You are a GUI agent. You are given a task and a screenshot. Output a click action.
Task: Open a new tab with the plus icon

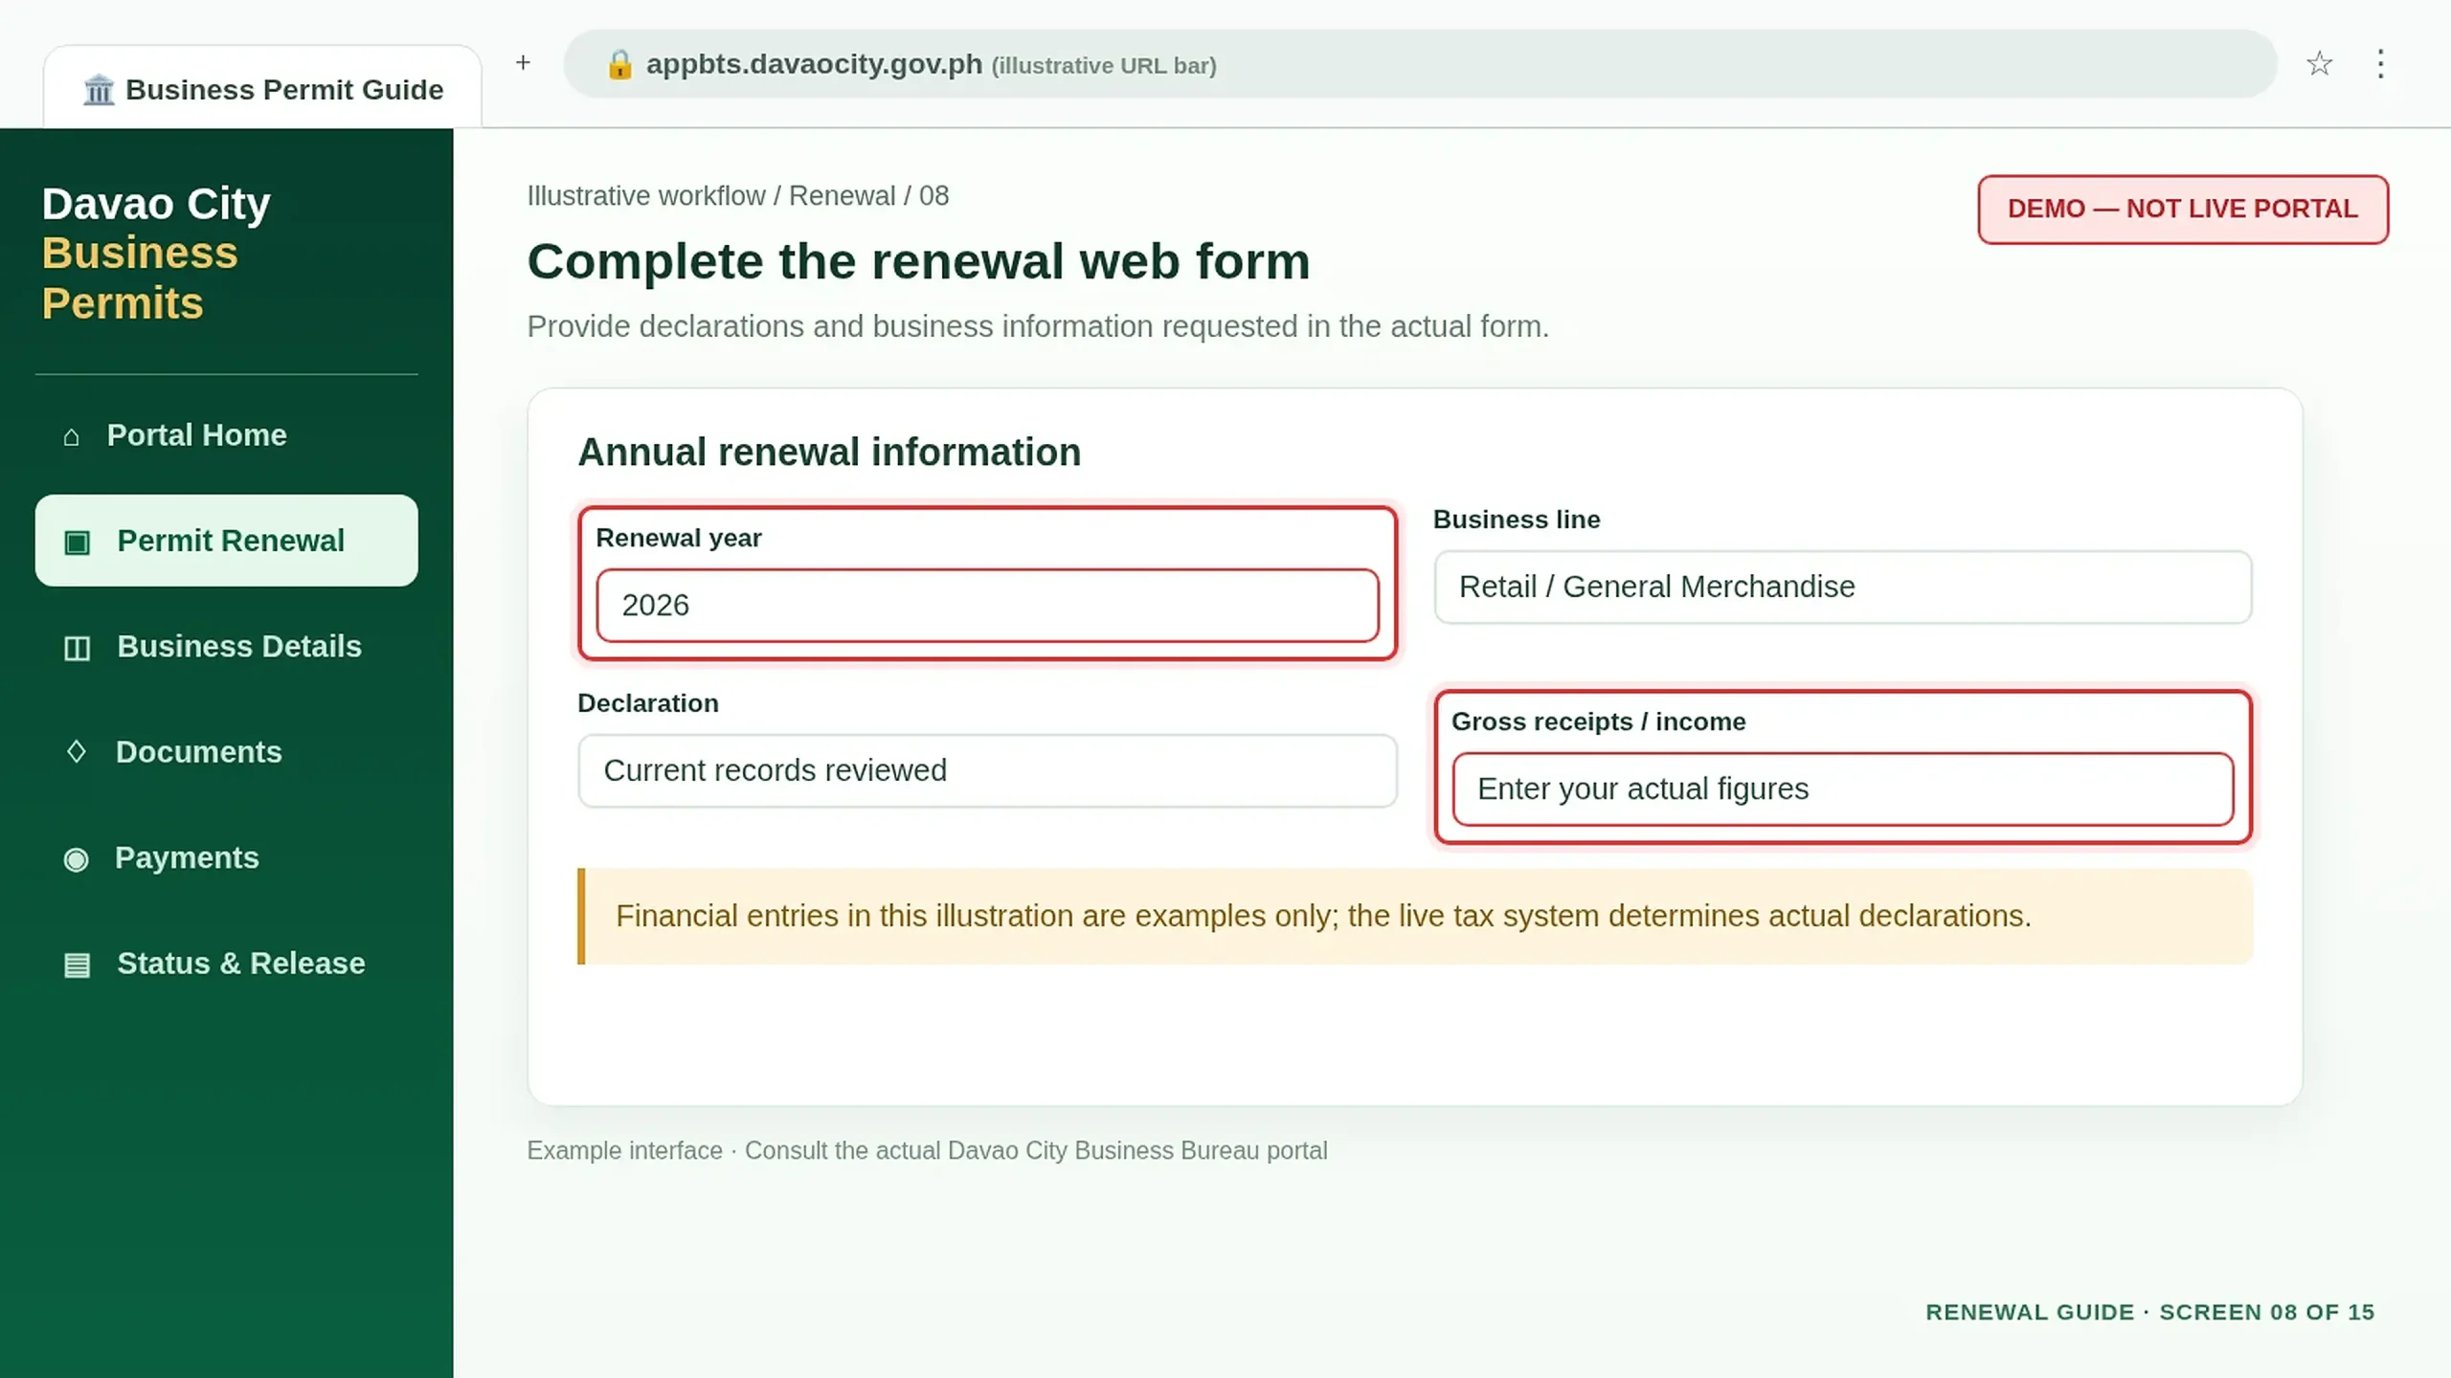(x=523, y=63)
